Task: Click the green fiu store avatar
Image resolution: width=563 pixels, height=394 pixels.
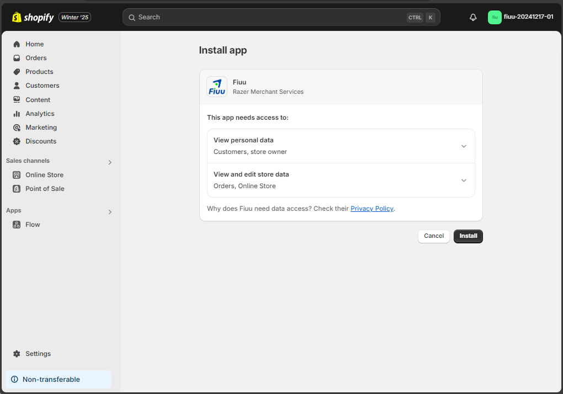Action: pyautogui.click(x=495, y=17)
